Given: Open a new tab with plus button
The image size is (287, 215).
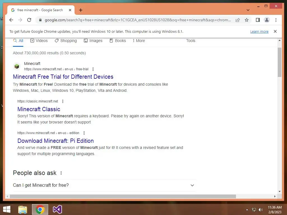Looking at the screenshot, I should 81,10.
